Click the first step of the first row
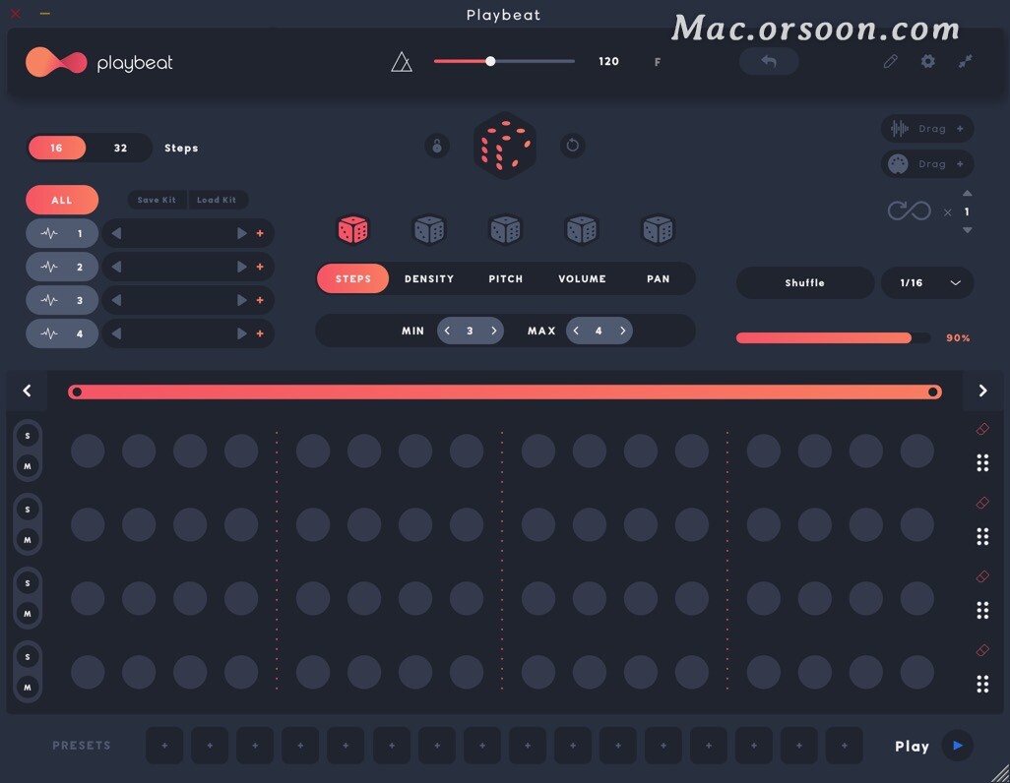 88,451
